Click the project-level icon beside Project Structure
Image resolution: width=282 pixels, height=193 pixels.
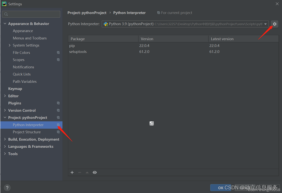pyautogui.click(x=58, y=132)
